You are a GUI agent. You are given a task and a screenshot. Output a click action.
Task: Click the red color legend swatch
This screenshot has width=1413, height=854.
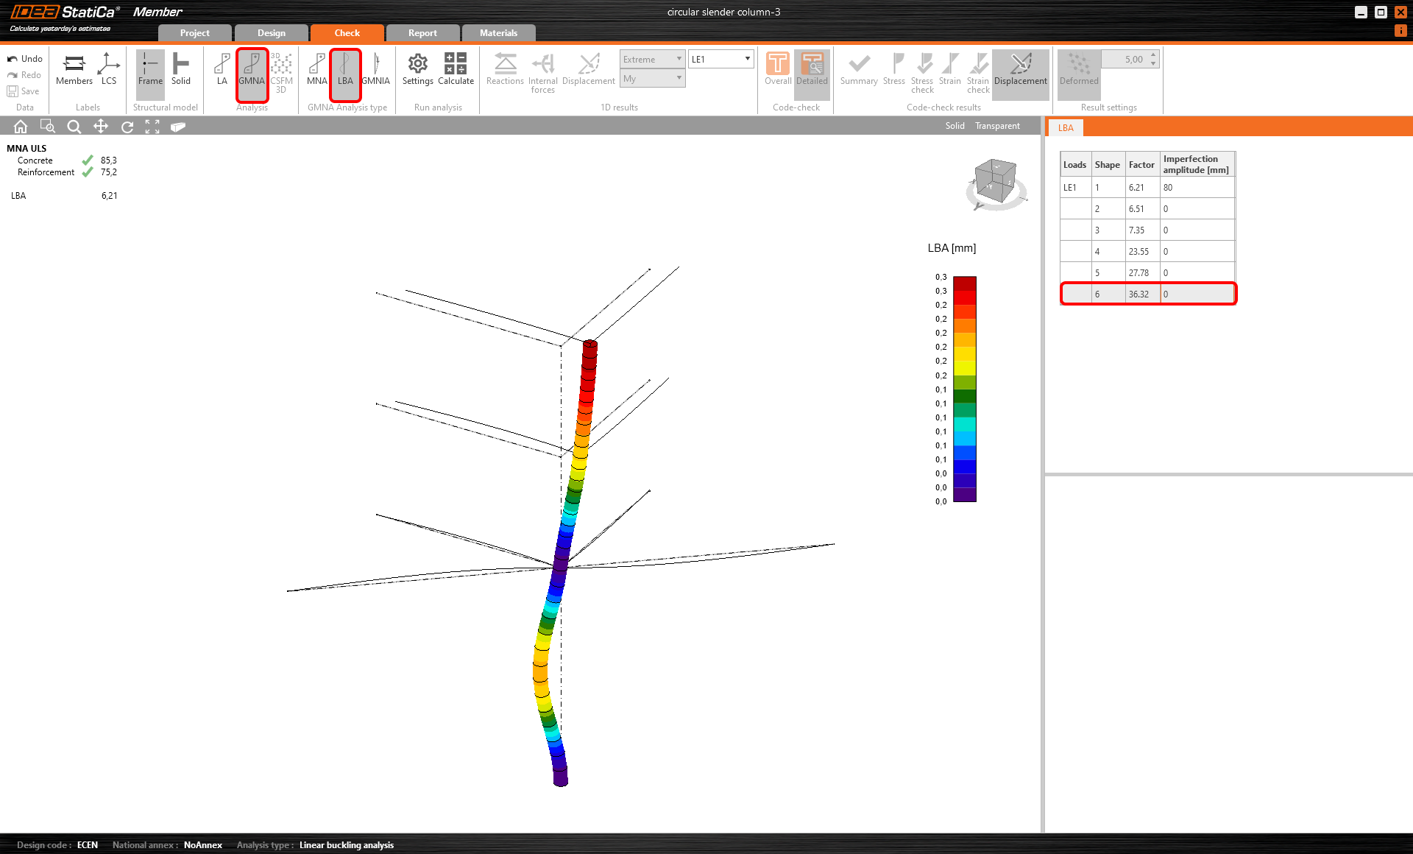[964, 297]
